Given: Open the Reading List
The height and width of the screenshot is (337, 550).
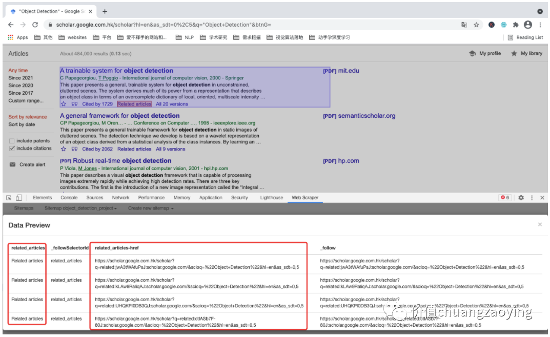Looking at the screenshot, I should click(525, 37).
